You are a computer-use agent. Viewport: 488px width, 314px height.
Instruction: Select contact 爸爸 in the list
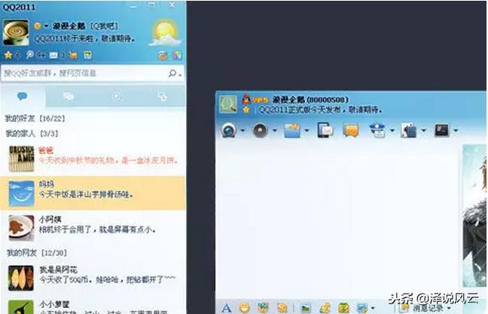[x=93, y=158]
